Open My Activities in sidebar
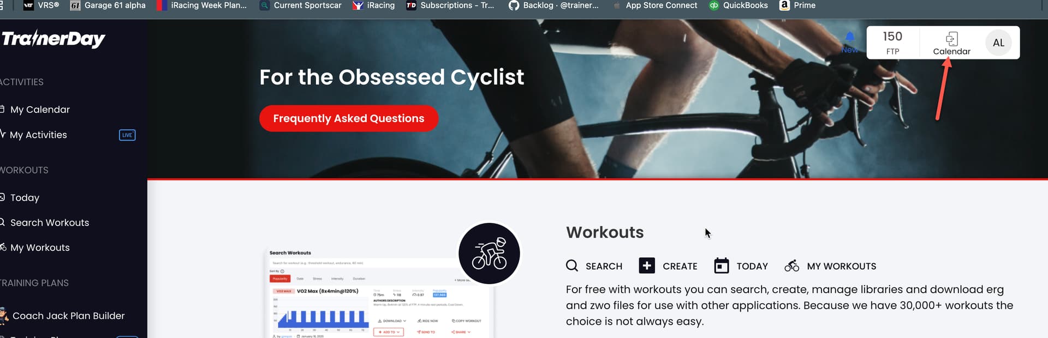This screenshot has width=1048, height=338. pos(38,135)
